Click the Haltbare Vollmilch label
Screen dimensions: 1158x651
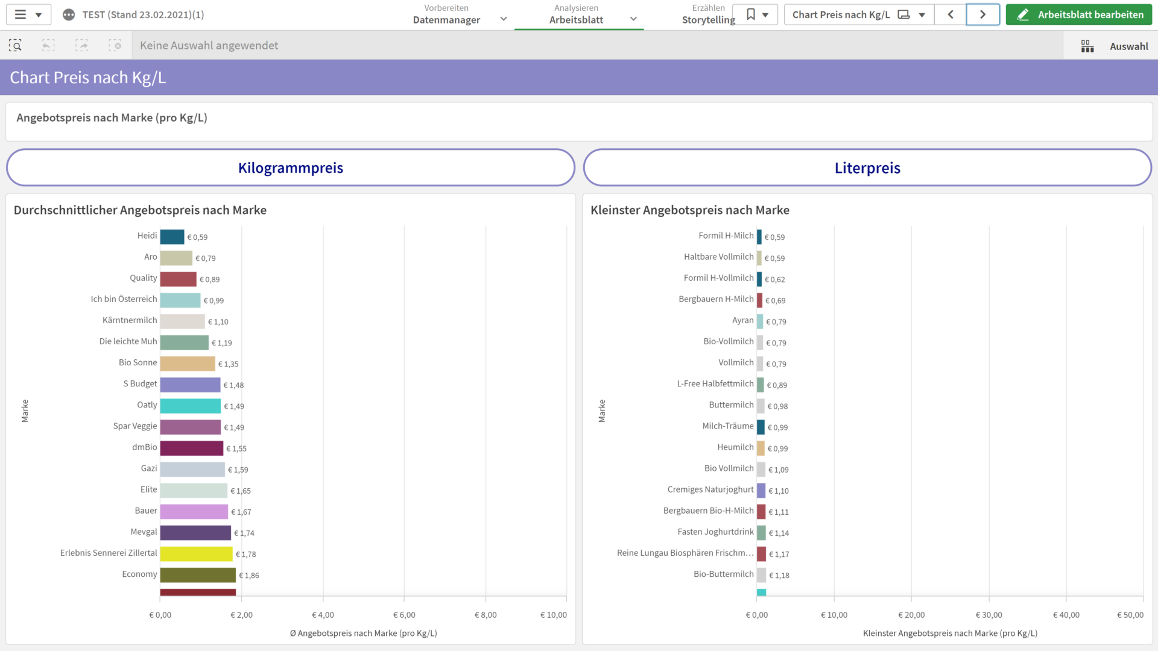[719, 257]
